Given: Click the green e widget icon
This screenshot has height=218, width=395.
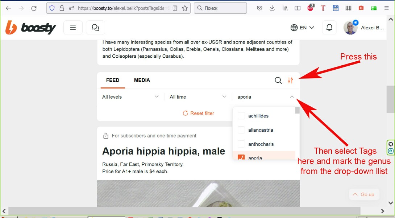Looking at the screenshot, I should point(390,151).
